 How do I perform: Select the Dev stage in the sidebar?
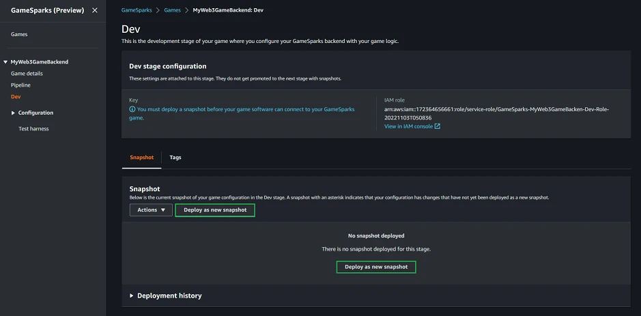[16, 97]
